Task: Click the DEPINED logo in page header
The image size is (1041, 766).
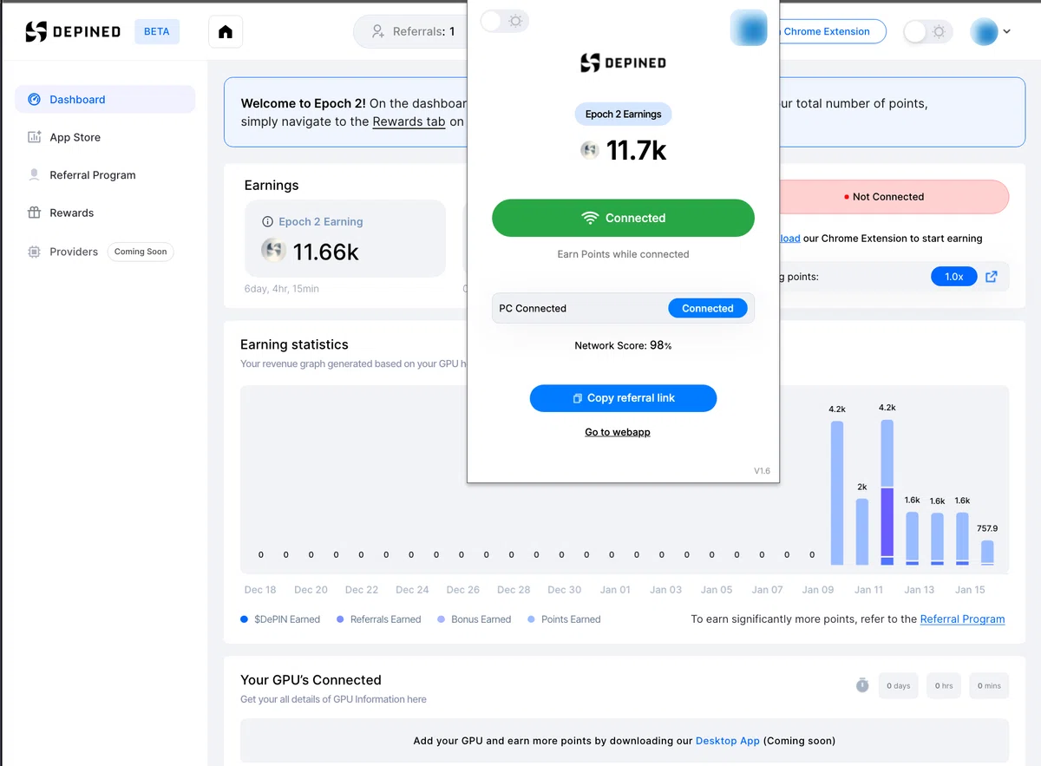Action: coord(73,32)
